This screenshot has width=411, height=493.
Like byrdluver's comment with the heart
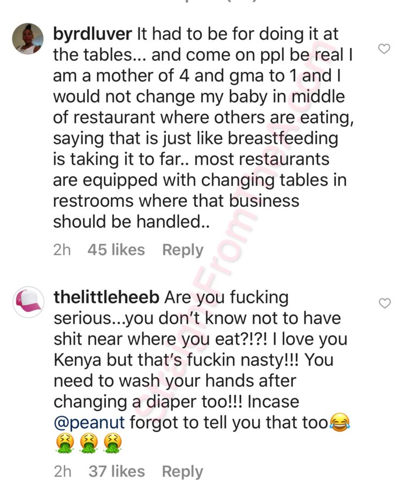pos(384,49)
